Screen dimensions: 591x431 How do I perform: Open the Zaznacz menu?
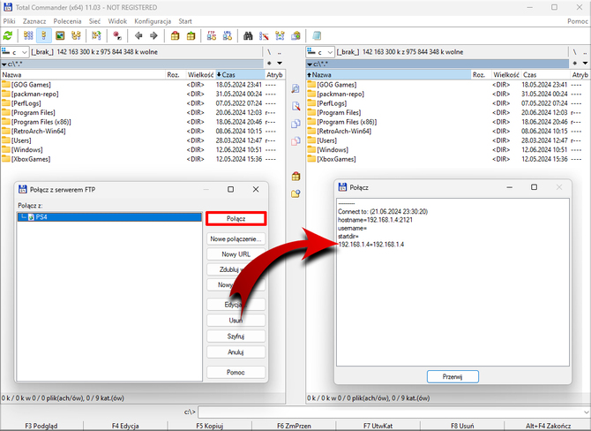(34, 21)
